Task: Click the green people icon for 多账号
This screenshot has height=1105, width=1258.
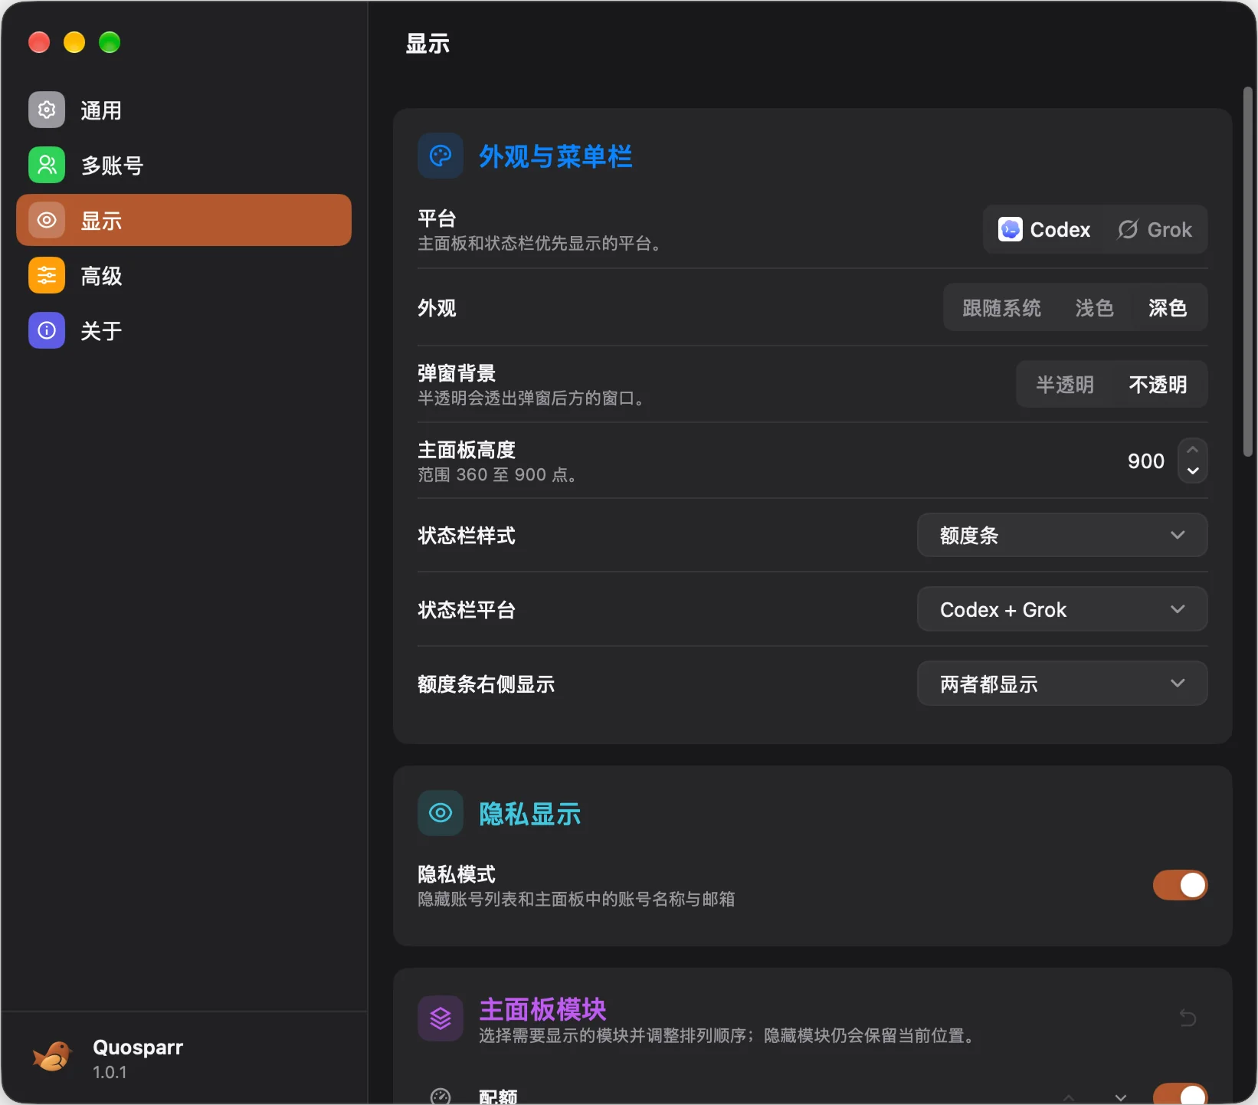Action: point(47,165)
